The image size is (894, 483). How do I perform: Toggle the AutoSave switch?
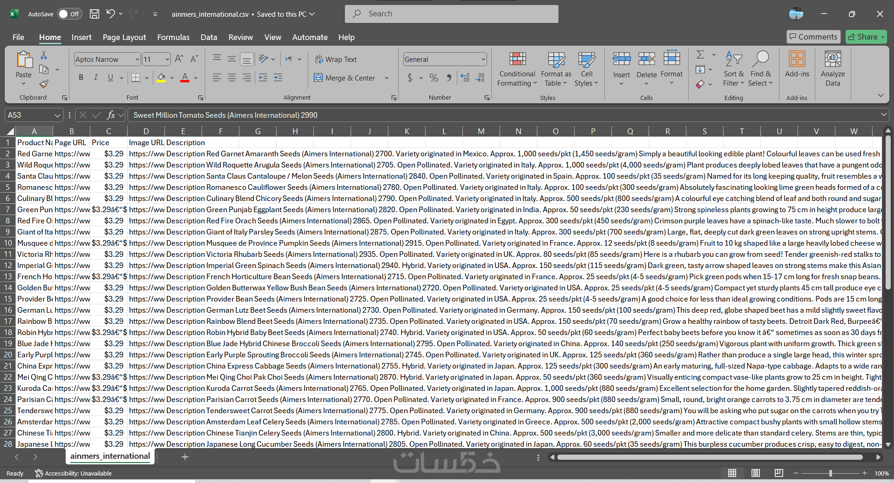coord(69,14)
